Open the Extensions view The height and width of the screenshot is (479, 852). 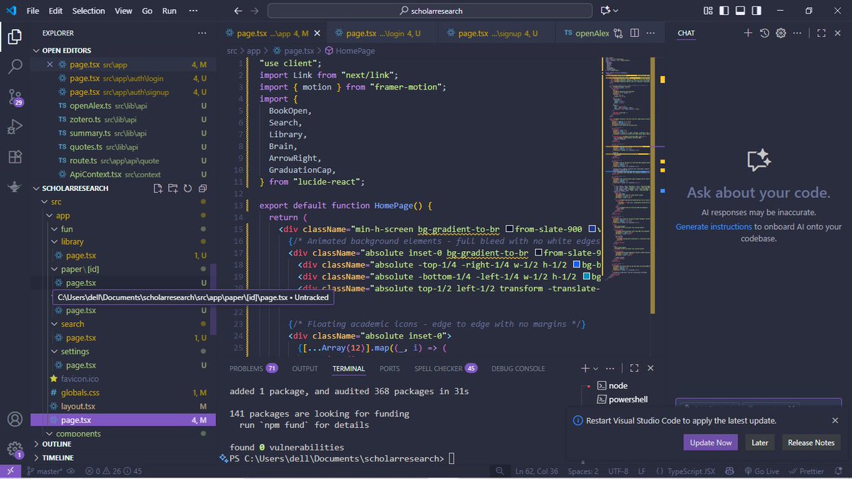14,157
